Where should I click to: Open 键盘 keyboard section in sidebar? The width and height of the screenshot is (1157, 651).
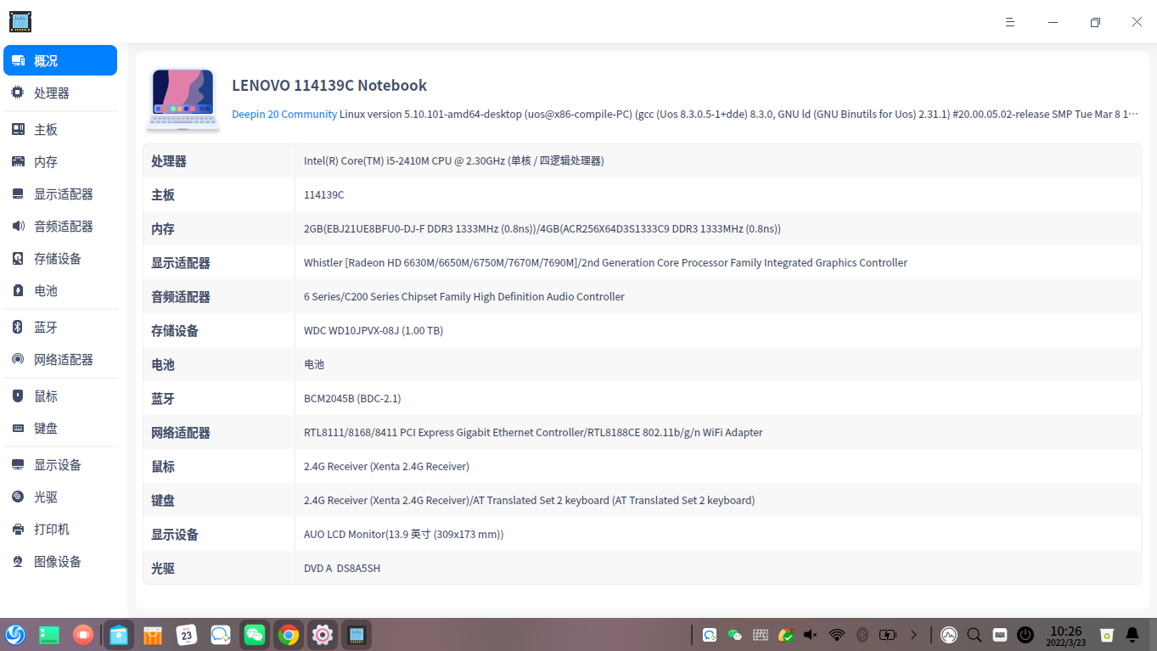[x=60, y=428]
